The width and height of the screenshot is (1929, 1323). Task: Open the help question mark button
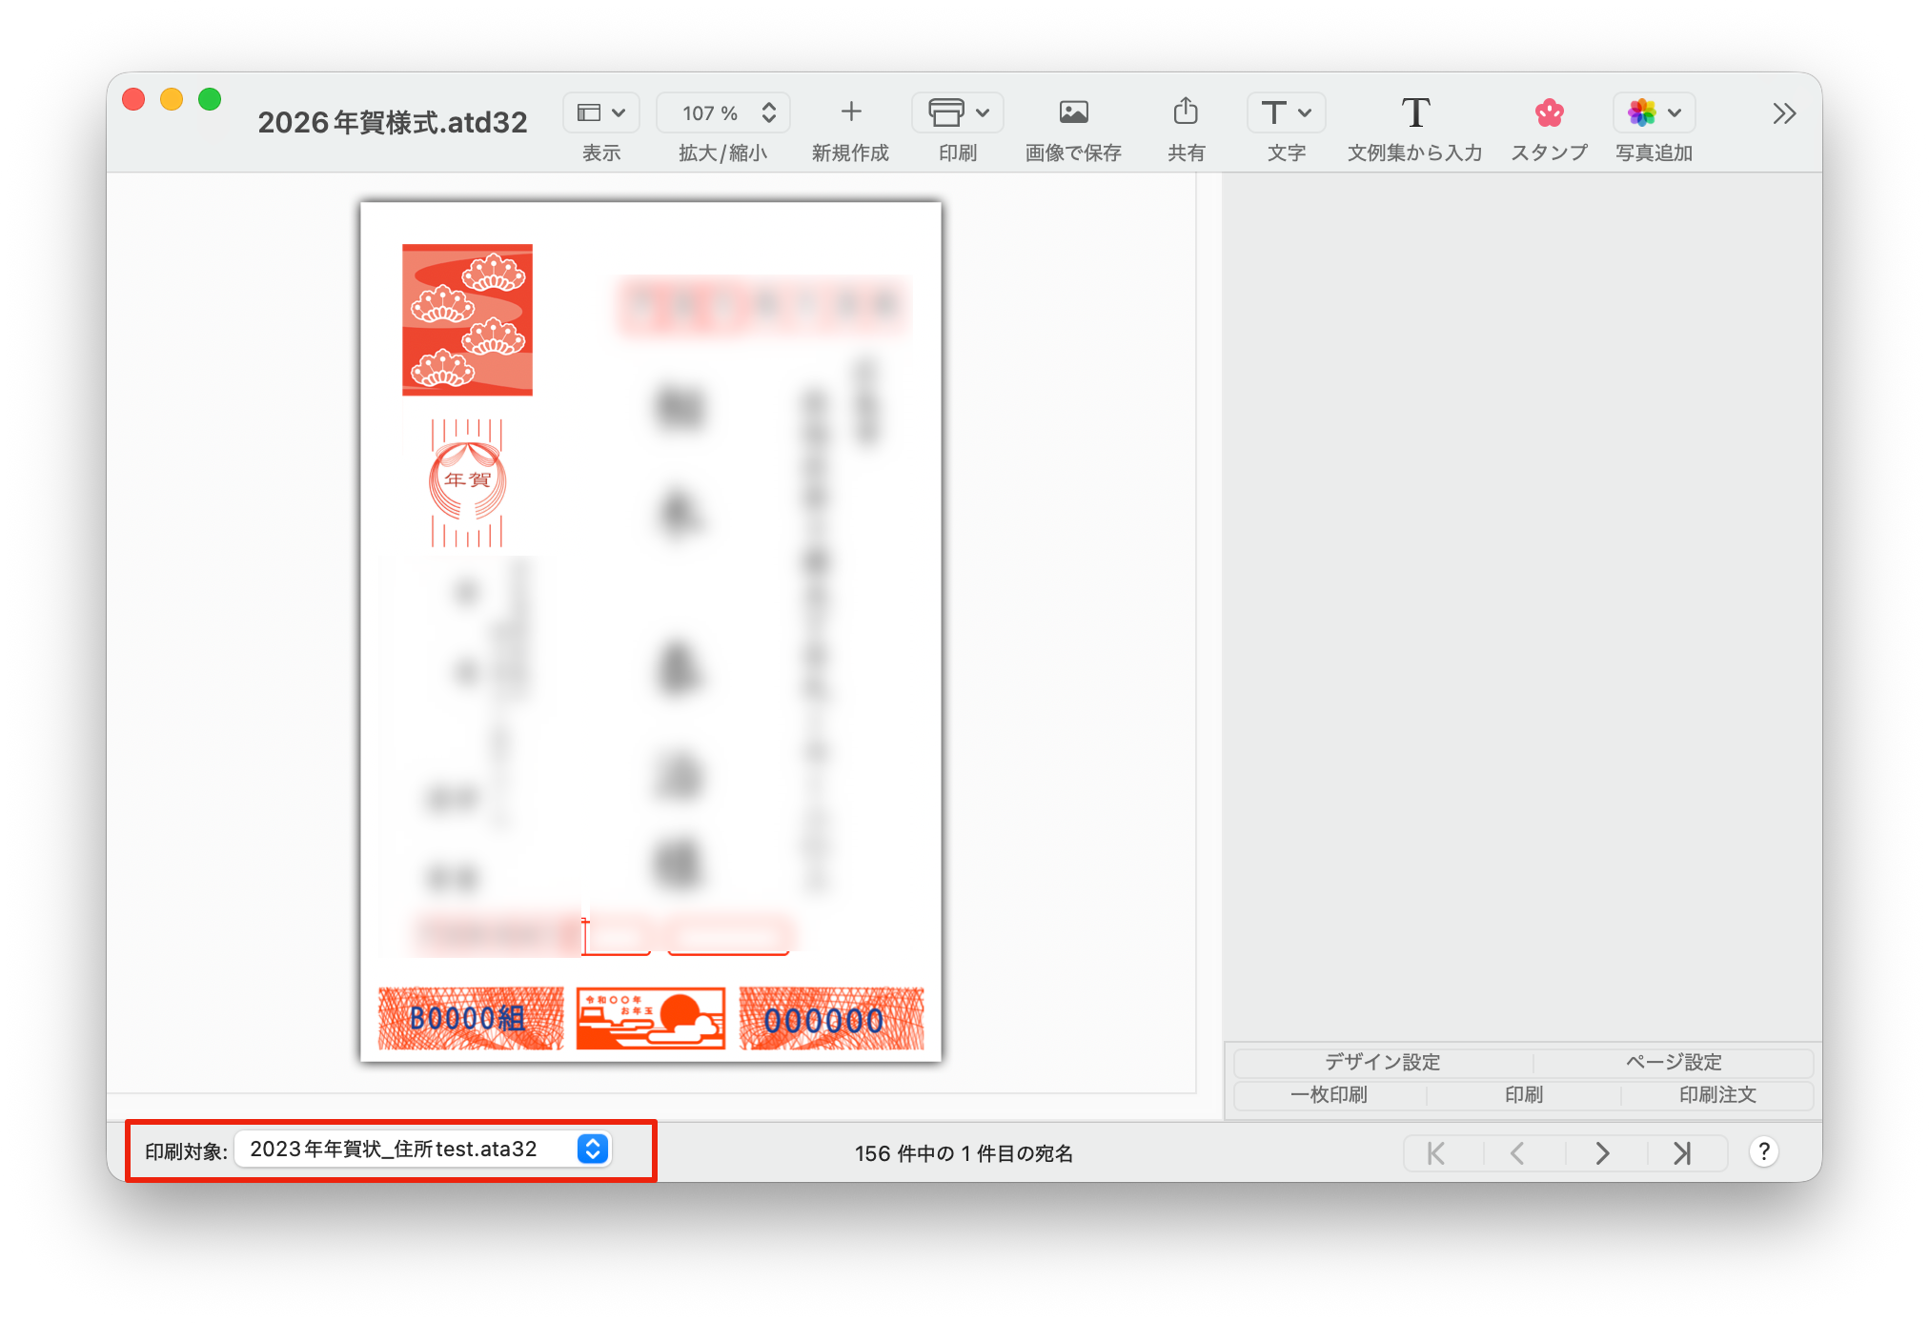pos(1763,1151)
